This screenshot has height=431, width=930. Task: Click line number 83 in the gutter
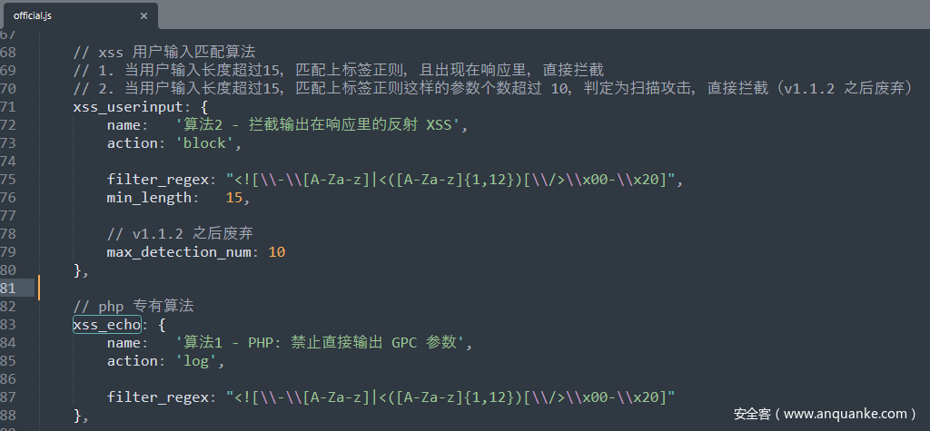point(8,324)
